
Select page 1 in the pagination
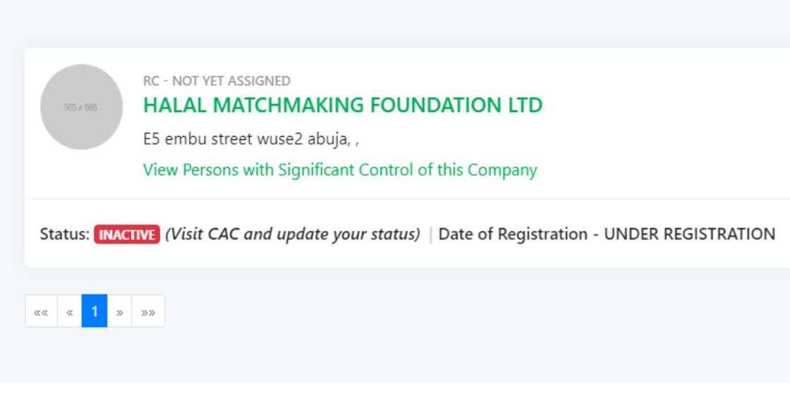click(x=95, y=311)
